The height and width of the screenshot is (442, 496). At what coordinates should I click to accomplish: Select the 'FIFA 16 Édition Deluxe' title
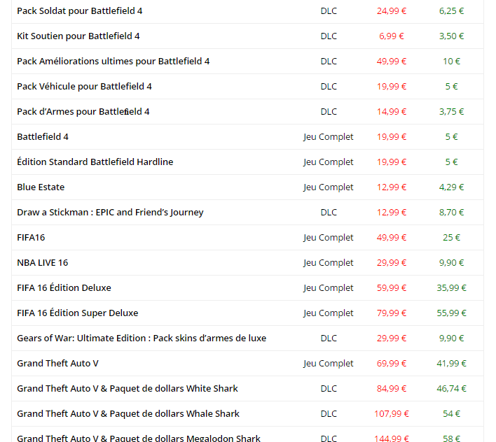click(x=64, y=288)
